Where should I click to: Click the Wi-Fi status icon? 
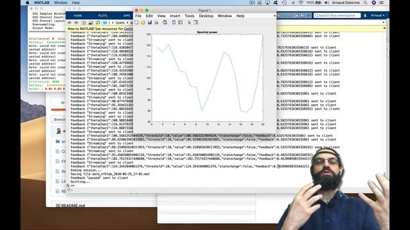tap(301, 3)
